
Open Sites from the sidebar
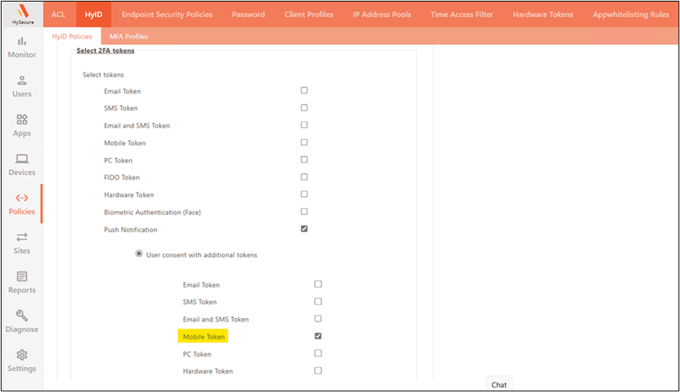click(22, 243)
